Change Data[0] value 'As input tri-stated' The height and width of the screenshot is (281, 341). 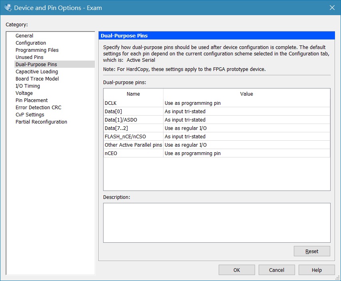click(247, 112)
